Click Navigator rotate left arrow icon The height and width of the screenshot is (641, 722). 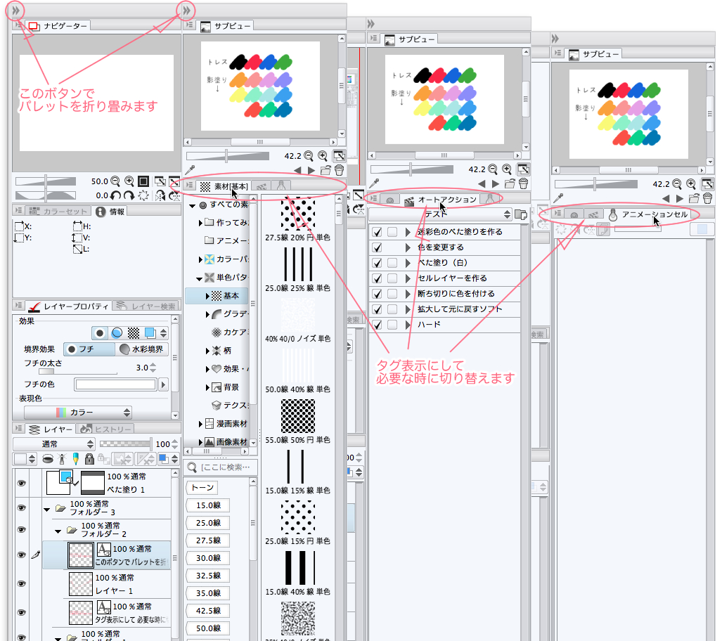[115, 195]
